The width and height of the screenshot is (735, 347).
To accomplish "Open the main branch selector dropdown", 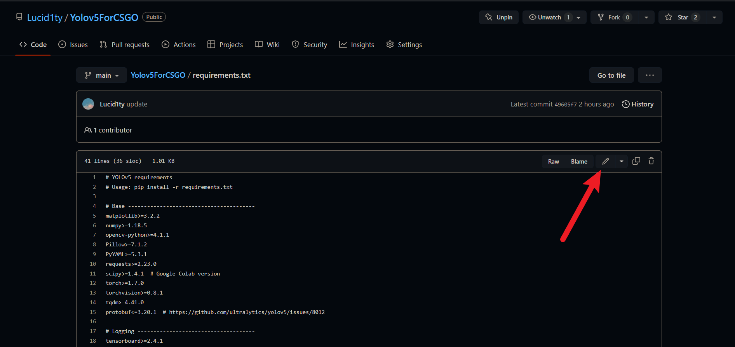I will tap(101, 75).
